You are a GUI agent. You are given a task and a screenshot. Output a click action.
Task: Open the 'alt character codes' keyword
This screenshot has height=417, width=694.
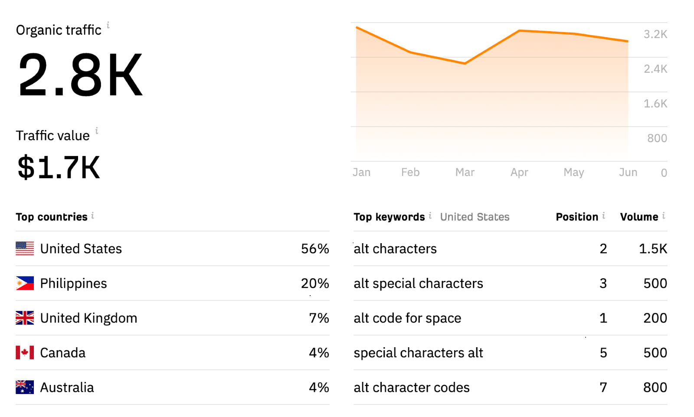coord(412,388)
